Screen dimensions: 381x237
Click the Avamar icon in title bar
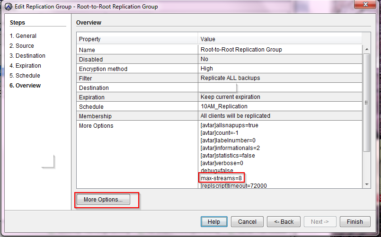tap(9, 7)
